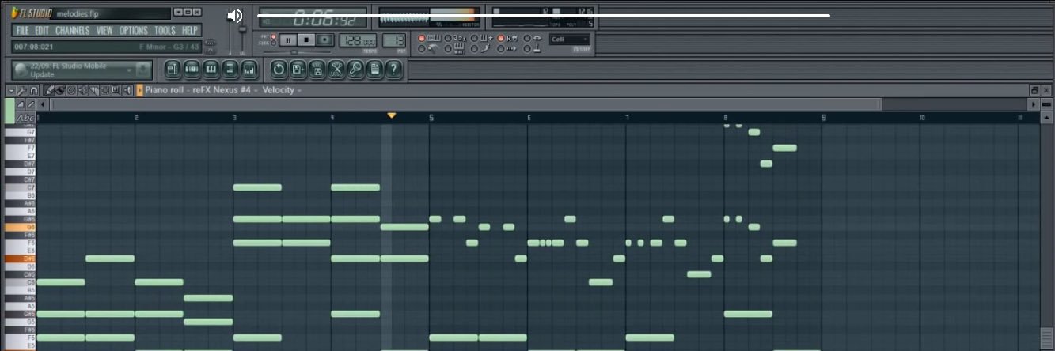Click the magnet snap icon in piano roll
Image resolution: width=1055 pixels, height=351 pixels.
point(33,90)
